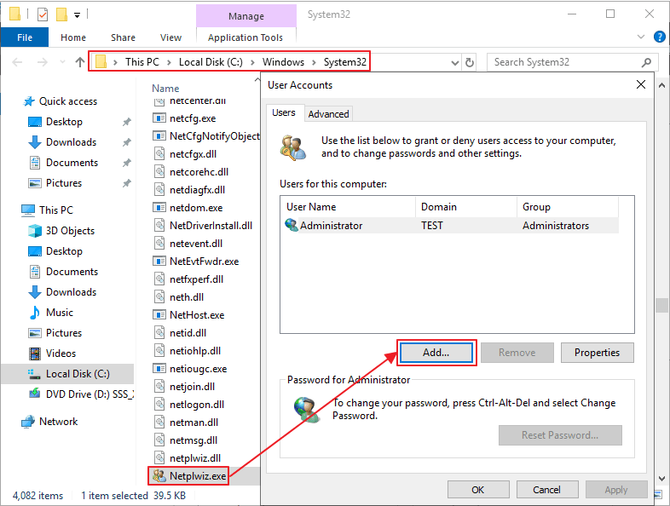Click Local Disk (C:) in the address bar
The width and height of the screenshot is (670, 506).
211,62
